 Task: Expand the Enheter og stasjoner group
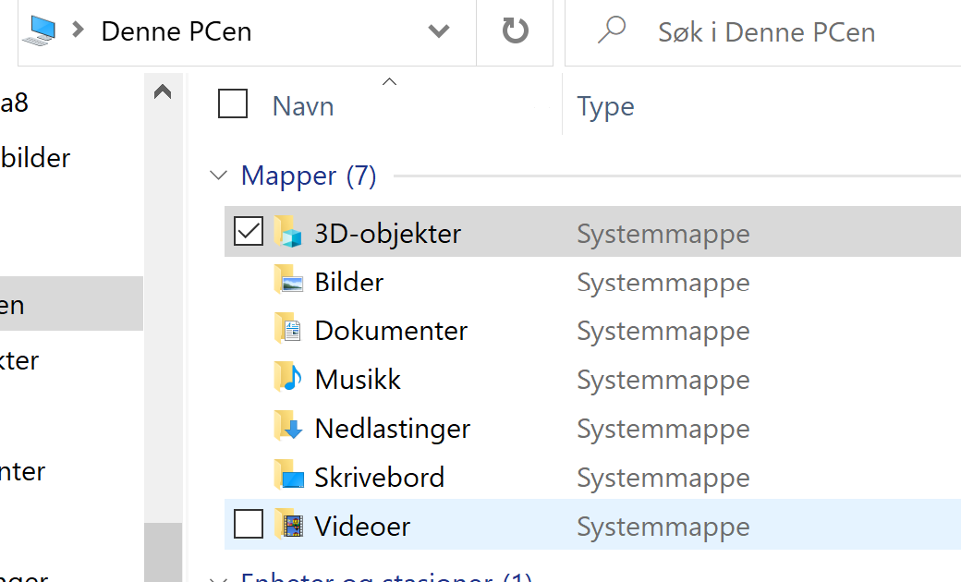(x=219, y=578)
